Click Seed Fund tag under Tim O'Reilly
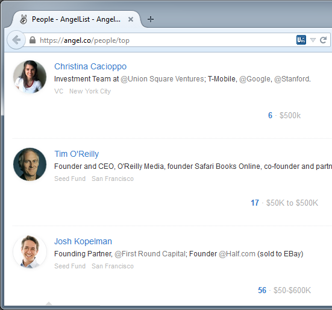The image size is (332, 310). 70,179
